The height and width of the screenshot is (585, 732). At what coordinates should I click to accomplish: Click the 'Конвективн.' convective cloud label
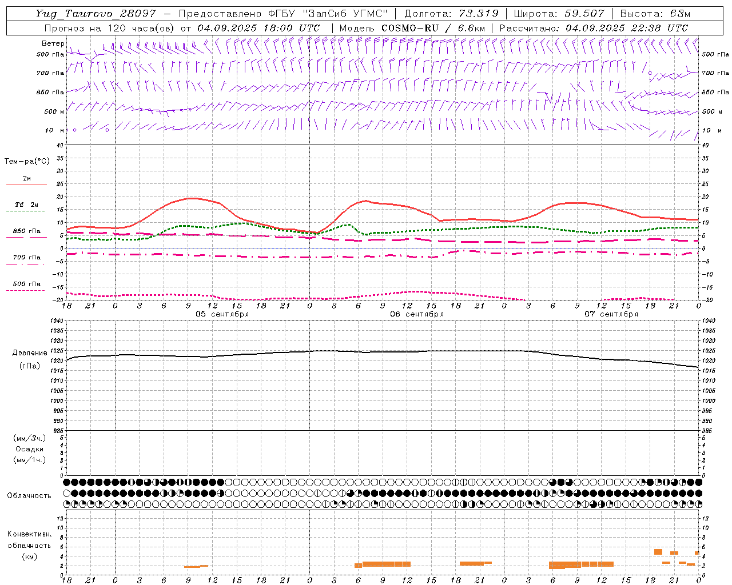tap(29, 534)
